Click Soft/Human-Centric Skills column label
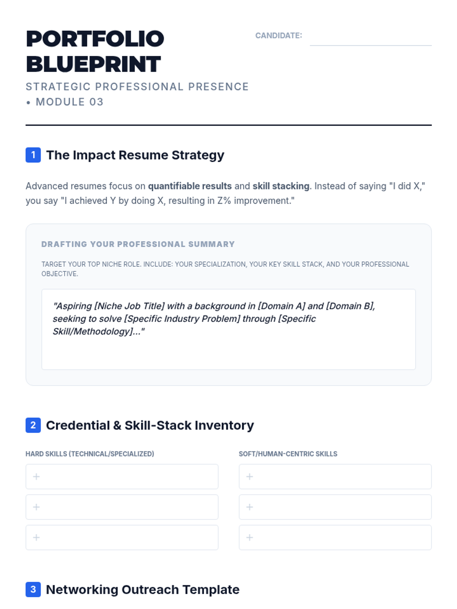The width and height of the screenshot is (457, 609). click(x=288, y=454)
